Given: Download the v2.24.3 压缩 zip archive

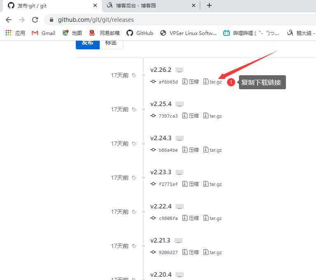Looking at the screenshot, I should click(190, 150).
